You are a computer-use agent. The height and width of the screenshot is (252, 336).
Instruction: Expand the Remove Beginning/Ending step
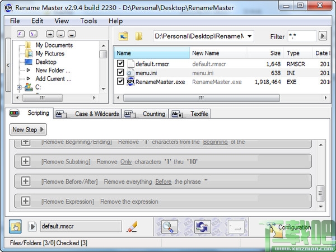tap(26, 142)
